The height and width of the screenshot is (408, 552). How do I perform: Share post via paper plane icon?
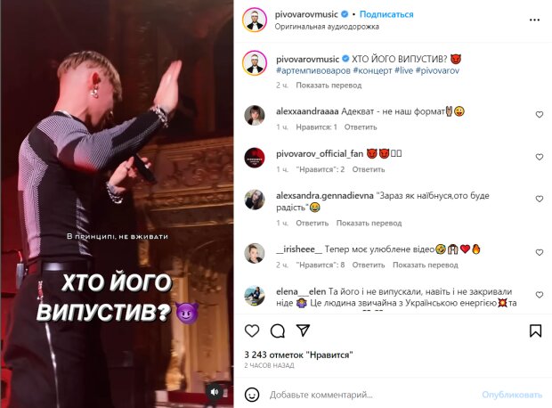(303, 330)
